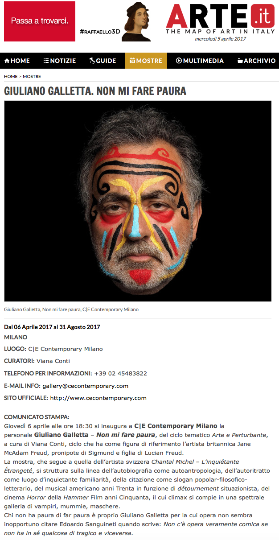Open the cecontemporary.com official site link
279x540 pixels.
(x=98, y=398)
